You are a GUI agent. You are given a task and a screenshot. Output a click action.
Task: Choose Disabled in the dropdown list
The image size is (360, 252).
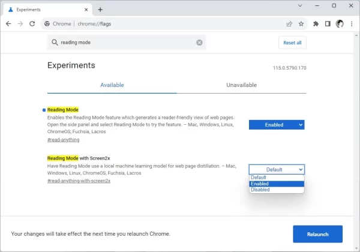coord(277,190)
